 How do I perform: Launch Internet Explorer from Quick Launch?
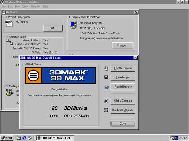[24, 138]
